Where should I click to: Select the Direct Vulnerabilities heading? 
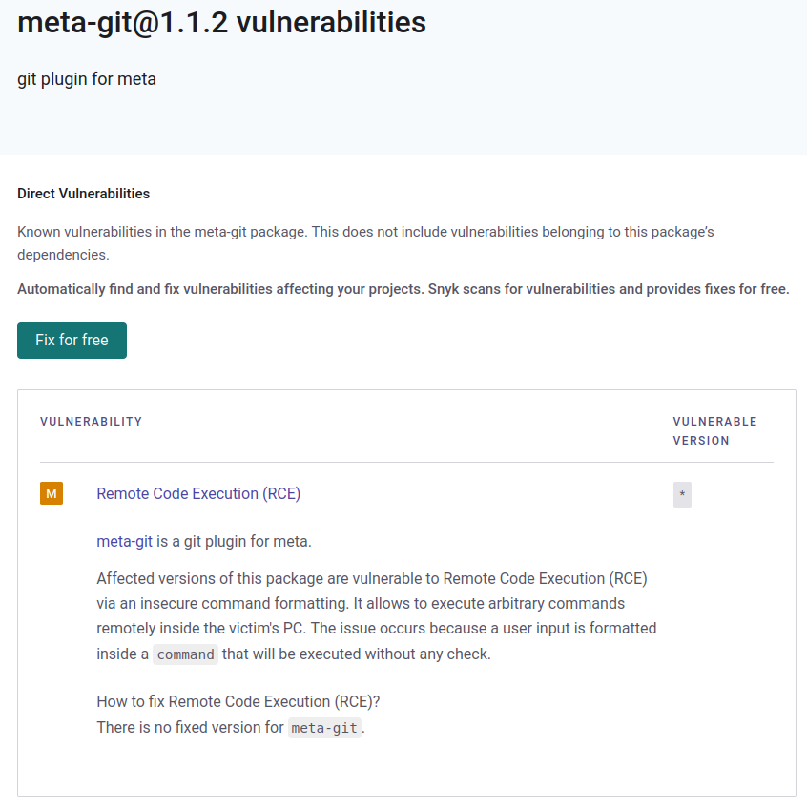pos(83,194)
